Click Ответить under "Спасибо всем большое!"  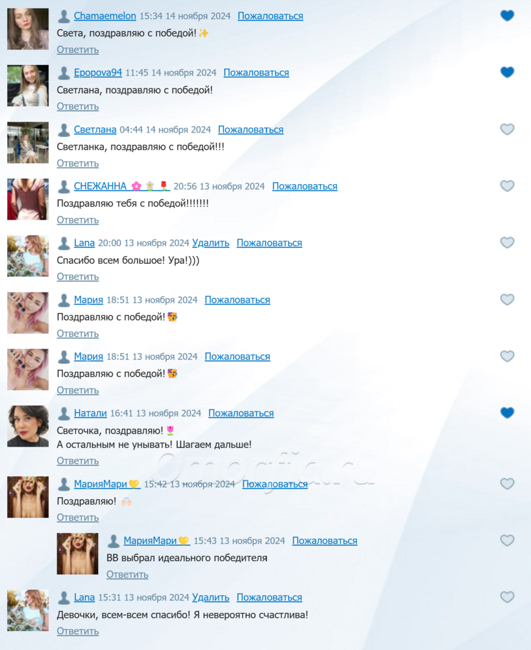[78, 276]
